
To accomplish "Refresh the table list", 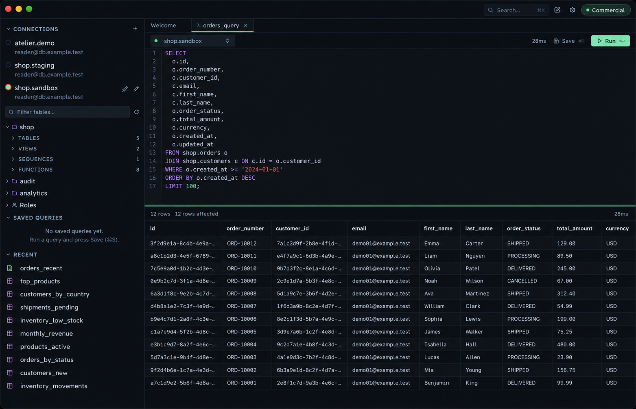I will (137, 112).
